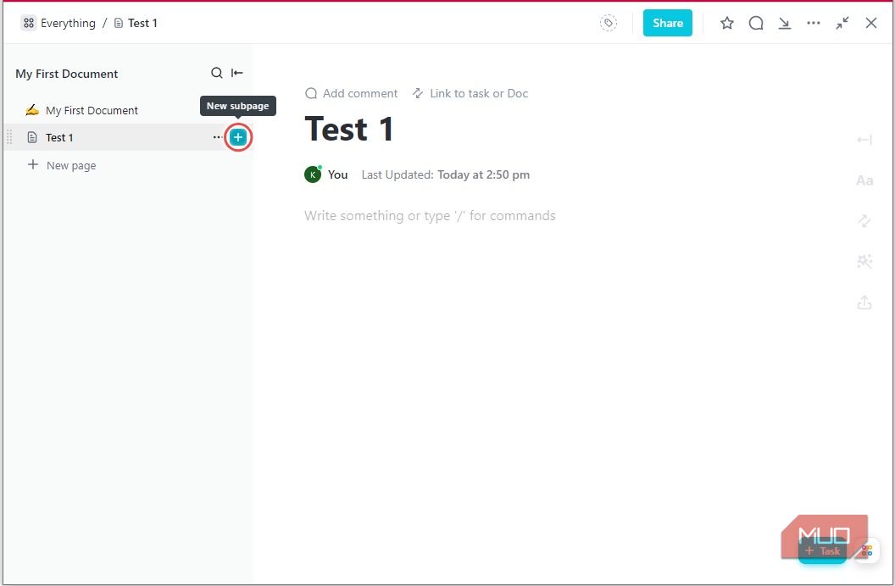Screen dimensions: 895x586
Task: Click the pencil icon beside My First Document
Action: 32,109
